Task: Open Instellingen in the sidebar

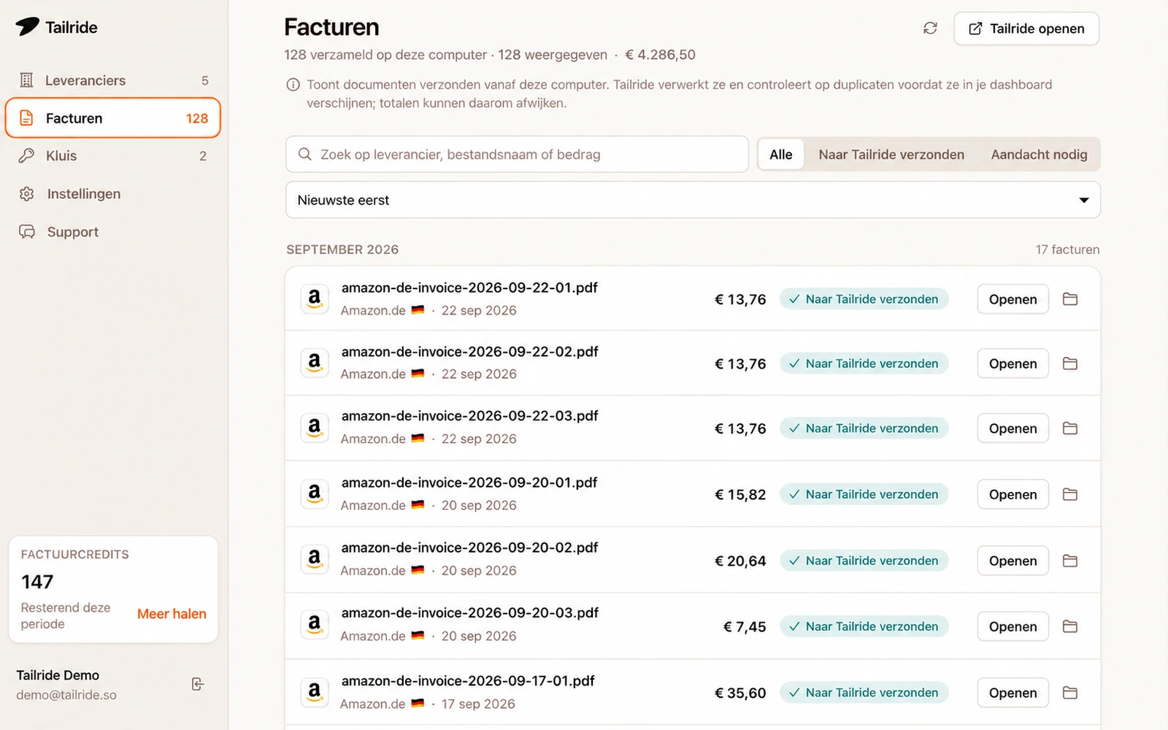Action: 113,193
